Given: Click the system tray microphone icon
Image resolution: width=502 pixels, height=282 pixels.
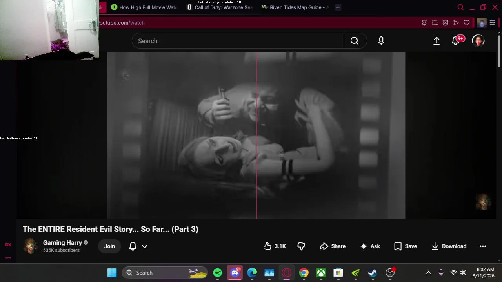Looking at the screenshot, I should [441, 273].
